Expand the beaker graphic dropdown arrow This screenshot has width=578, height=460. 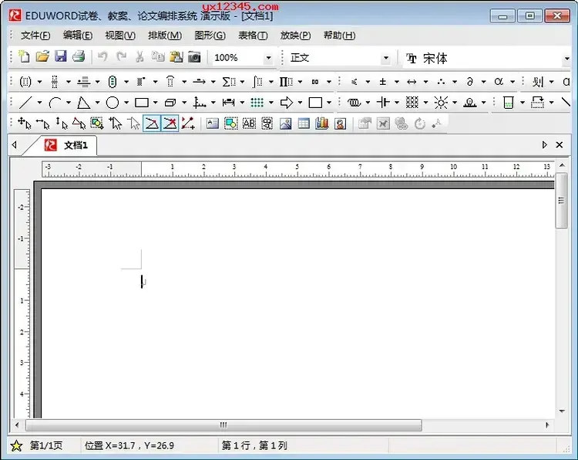click(523, 103)
